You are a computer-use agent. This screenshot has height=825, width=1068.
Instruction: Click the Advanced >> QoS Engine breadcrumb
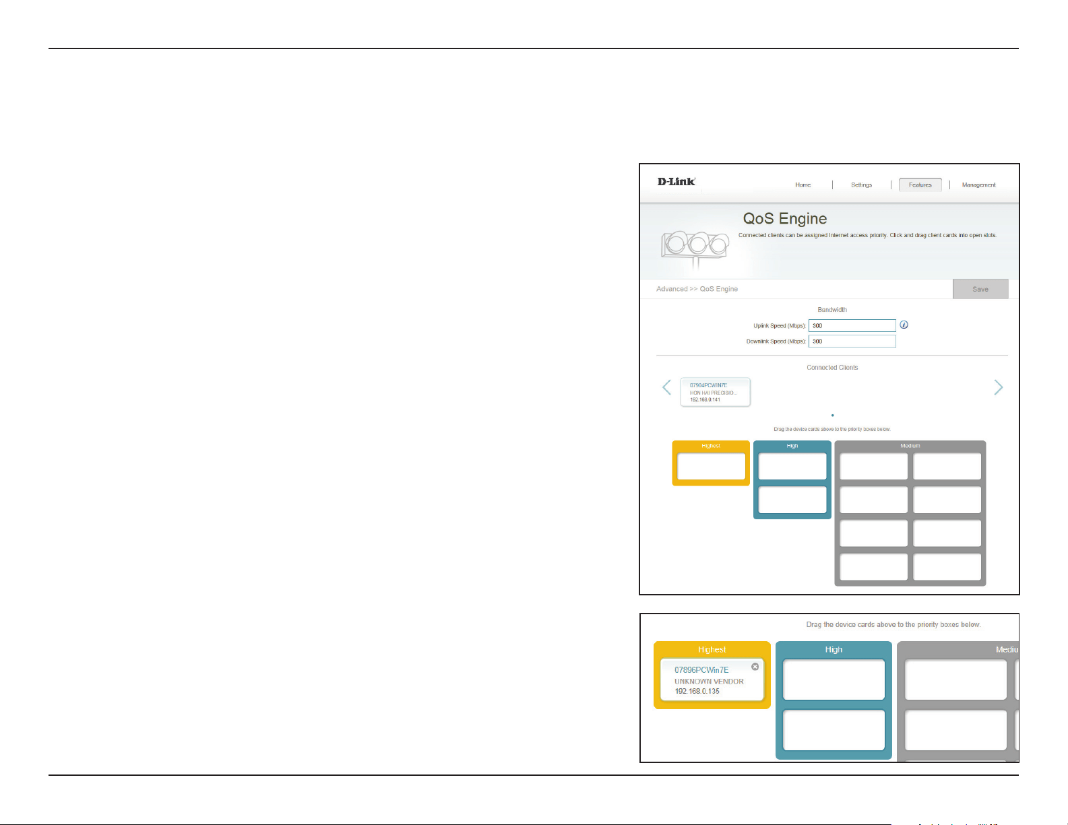pos(697,289)
